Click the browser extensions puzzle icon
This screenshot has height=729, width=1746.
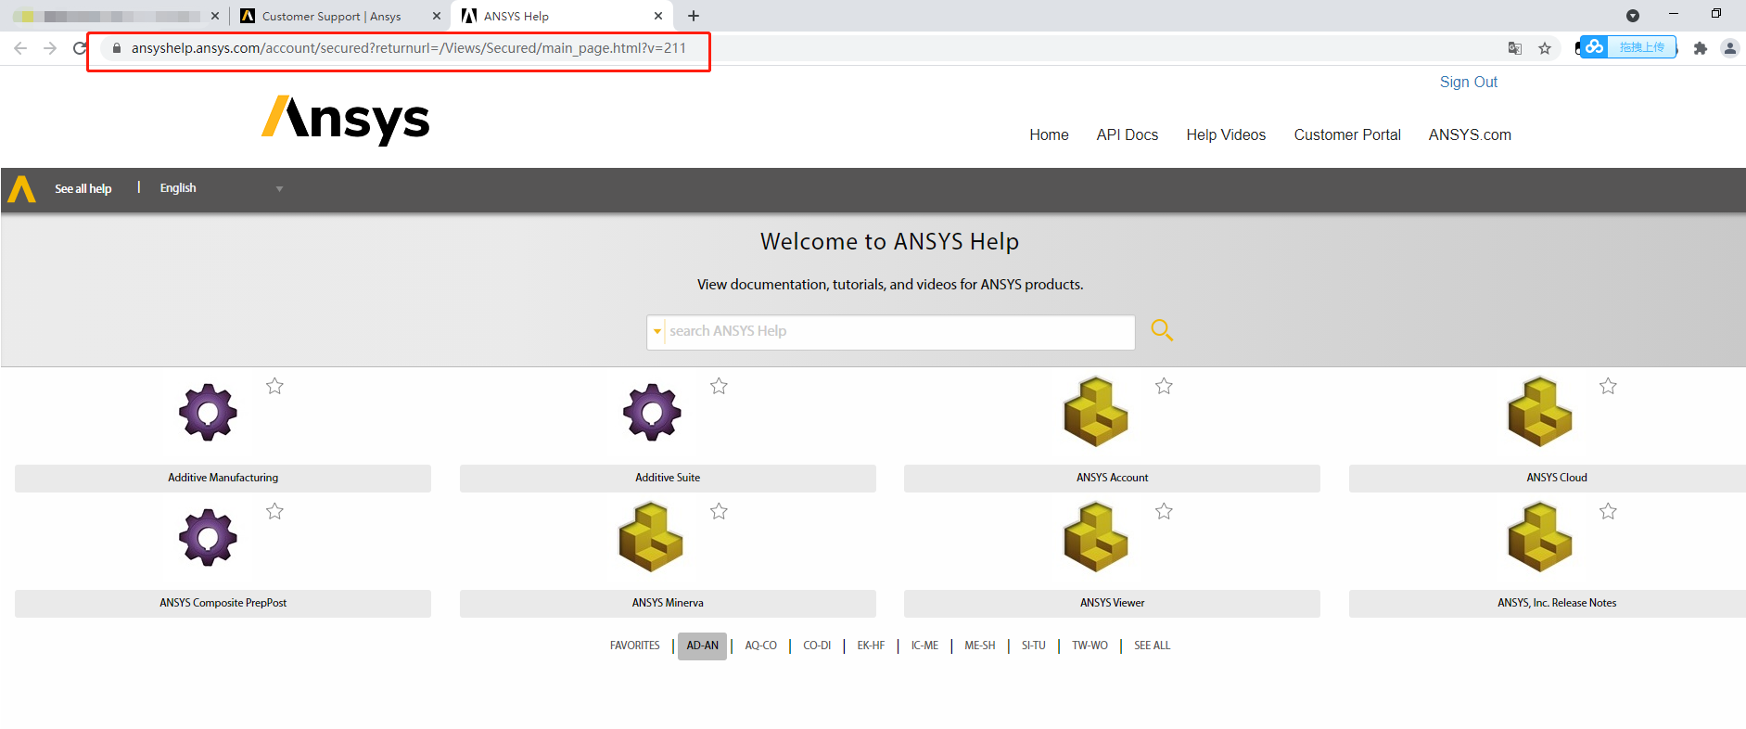1700,48
